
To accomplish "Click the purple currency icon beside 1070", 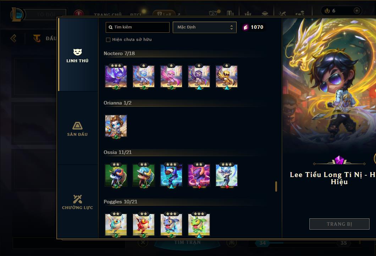I will 245,27.
